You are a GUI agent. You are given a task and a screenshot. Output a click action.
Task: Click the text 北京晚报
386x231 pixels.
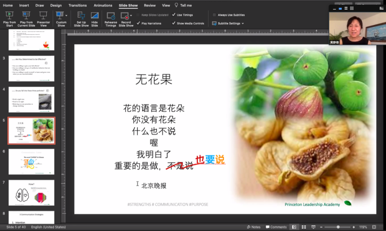point(154,186)
